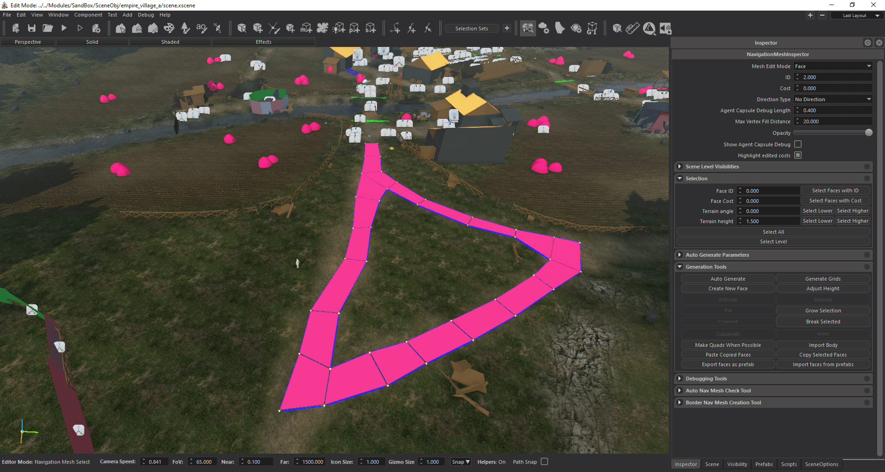Select the paint palette tool icon
Screen dimensions: 885x472
[x=169, y=28]
